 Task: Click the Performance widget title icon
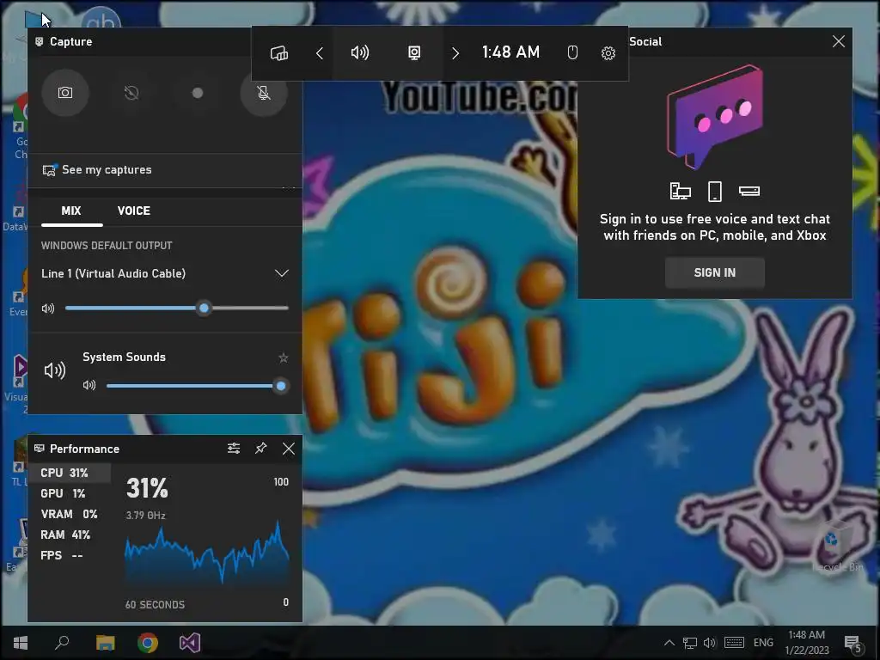click(x=40, y=449)
